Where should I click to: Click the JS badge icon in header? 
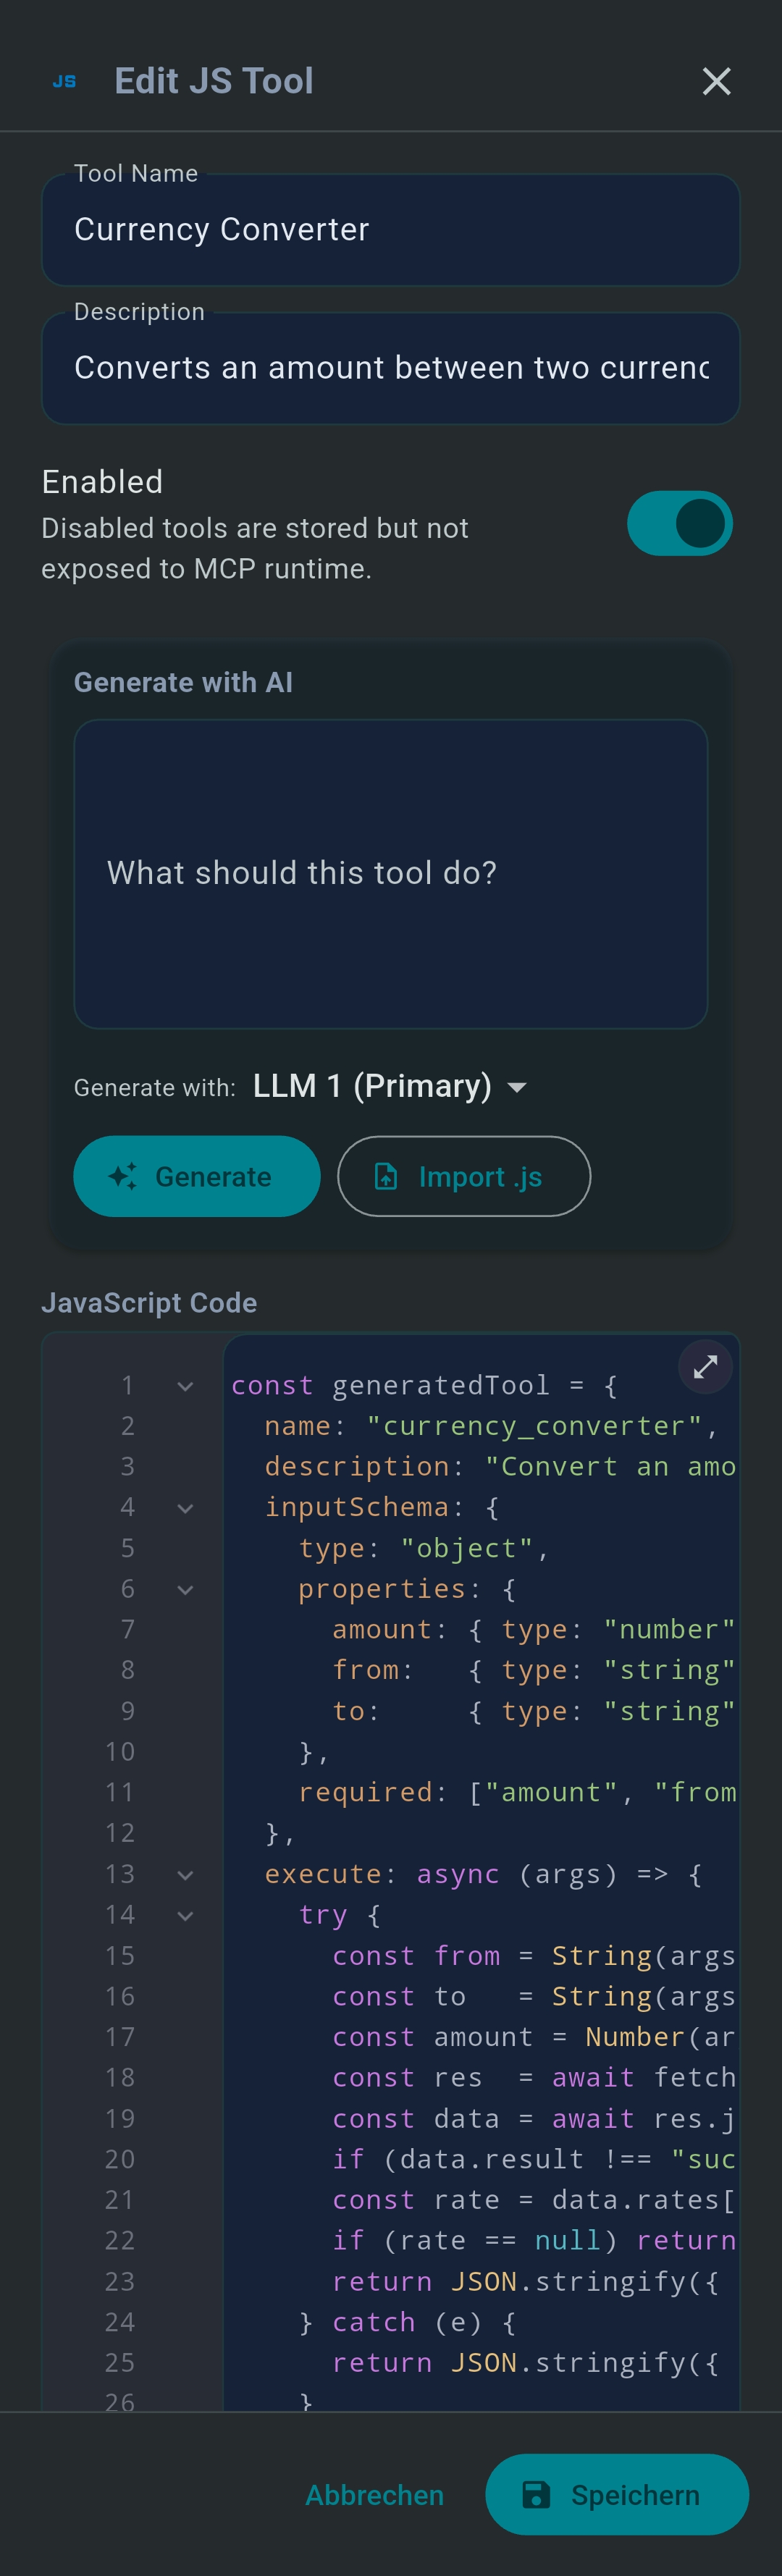[x=64, y=81]
